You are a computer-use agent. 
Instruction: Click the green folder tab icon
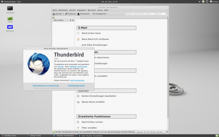pyautogui.click(x=54, y=18)
